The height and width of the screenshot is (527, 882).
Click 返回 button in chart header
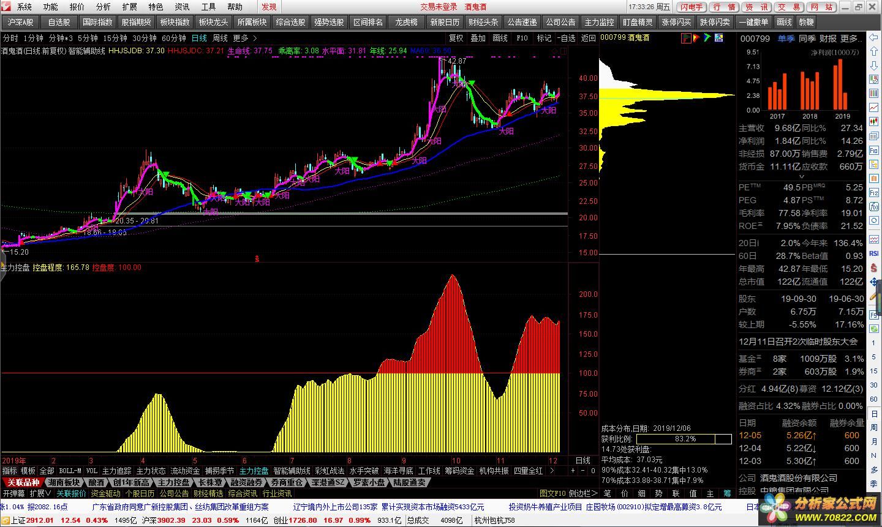click(589, 38)
